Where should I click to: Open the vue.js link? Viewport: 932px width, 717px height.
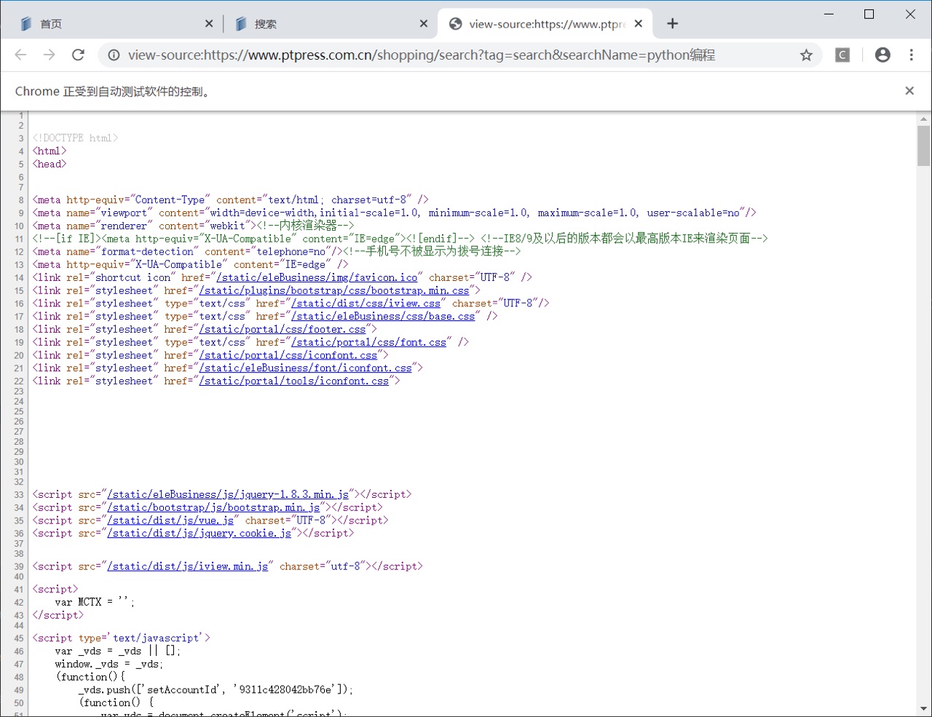click(170, 520)
